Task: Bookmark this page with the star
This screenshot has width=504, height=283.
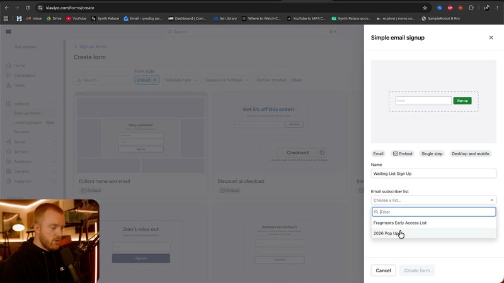Action: [x=425, y=8]
